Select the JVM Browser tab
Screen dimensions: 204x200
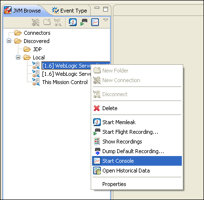pyautogui.click(x=23, y=11)
